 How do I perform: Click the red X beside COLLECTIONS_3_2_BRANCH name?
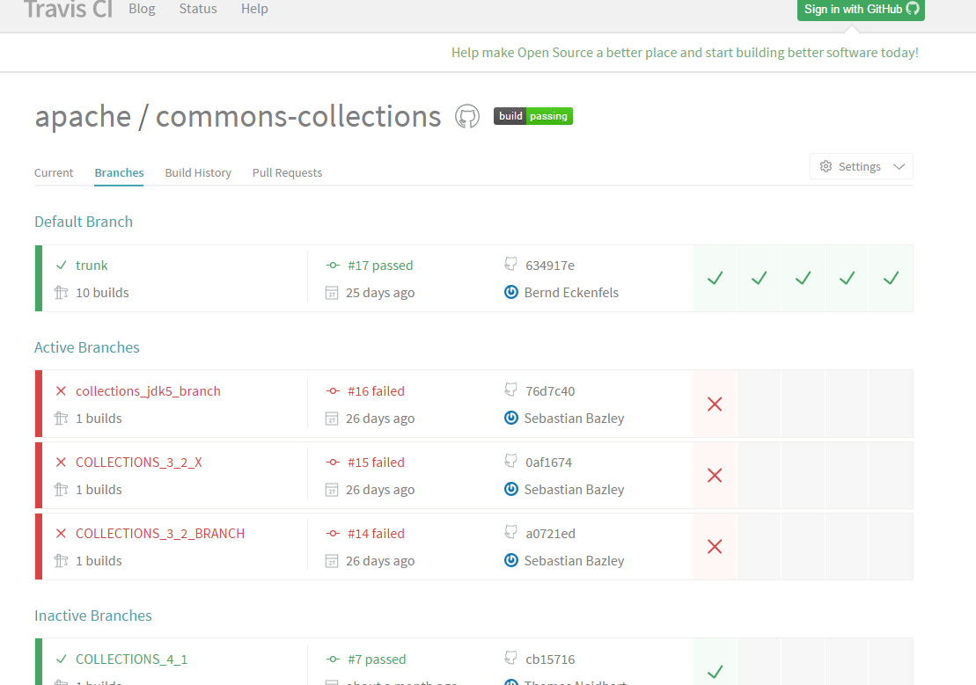pos(61,533)
